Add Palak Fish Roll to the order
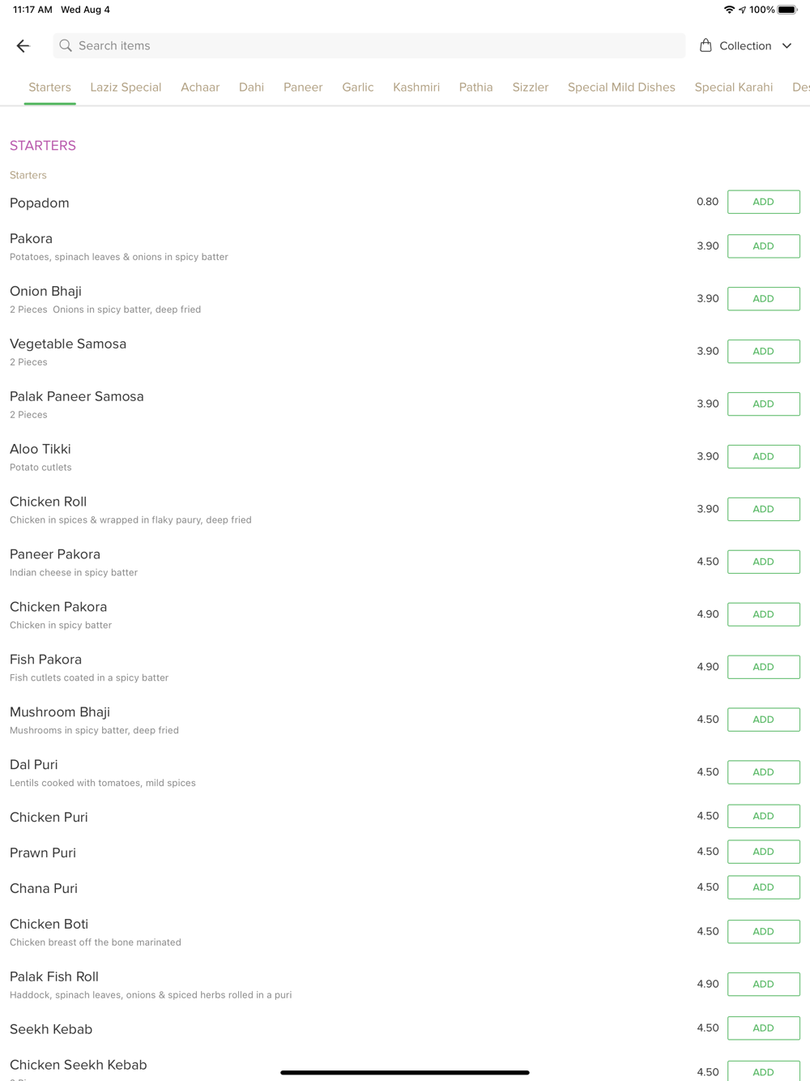The width and height of the screenshot is (810, 1081). pos(764,984)
